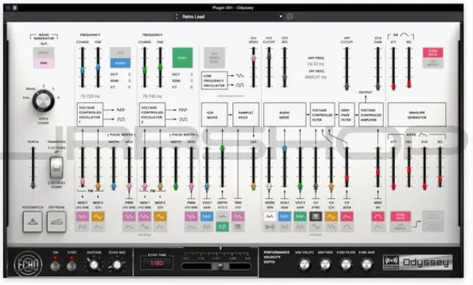Switch VCO 1 to LFO mode
The height and width of the screenshot is (285, 473).
pos(121,53)
